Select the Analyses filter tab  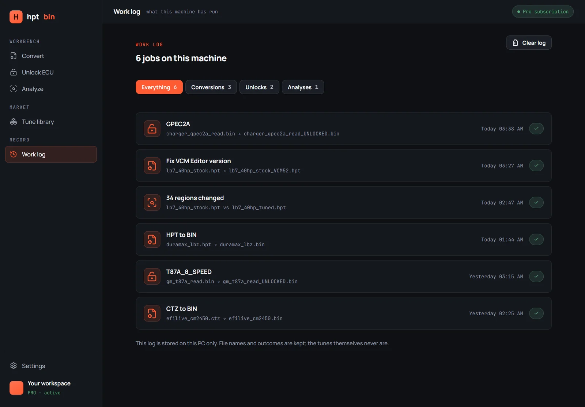[x=303, y=87]
